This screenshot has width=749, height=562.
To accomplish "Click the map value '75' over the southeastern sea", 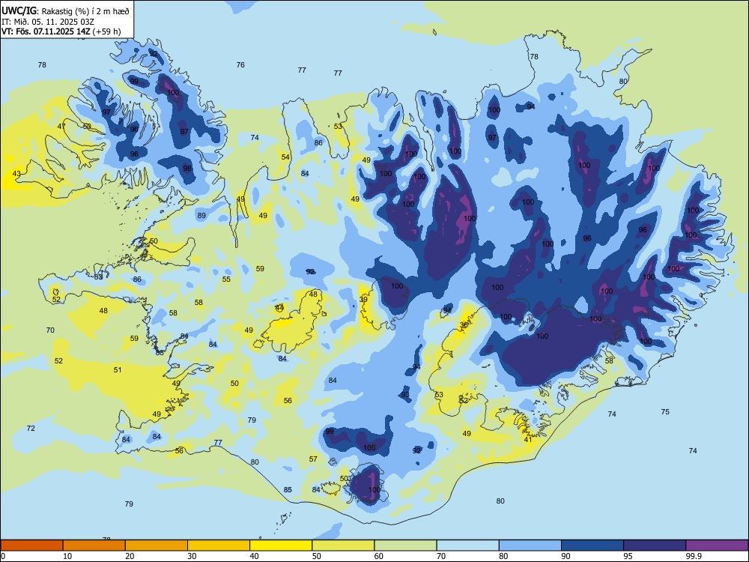I will click(665, 412).
